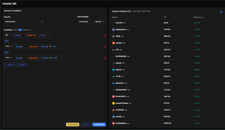225x130 pixels.
Task: Click the SBILIFE logo icon
Action: pyautogui.click(x=113, y=70)
